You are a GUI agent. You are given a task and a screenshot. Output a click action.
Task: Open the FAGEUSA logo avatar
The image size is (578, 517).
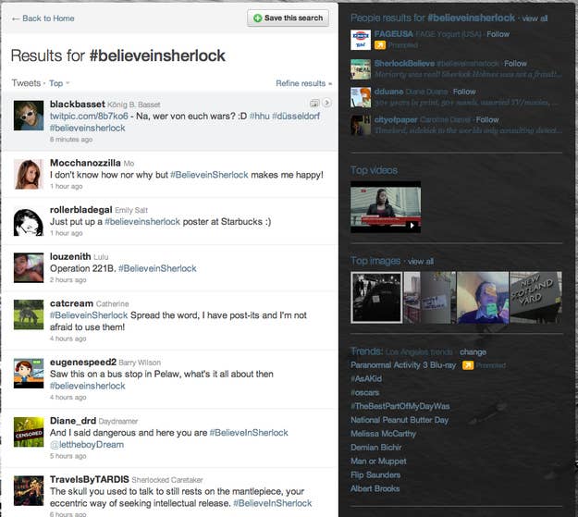pyautogui.click(x=361, y=40)
